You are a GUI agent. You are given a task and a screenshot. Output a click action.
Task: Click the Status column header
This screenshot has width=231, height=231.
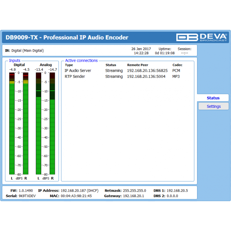point(111,65)
